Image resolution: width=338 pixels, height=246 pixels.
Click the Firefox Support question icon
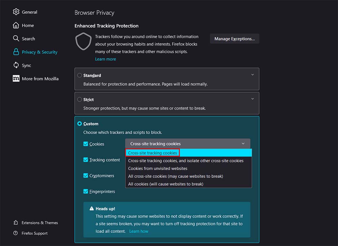(x=16, y=233)
